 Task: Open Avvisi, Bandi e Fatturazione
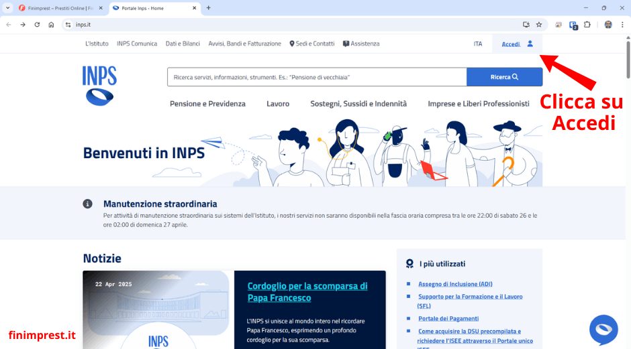[x=244, y=44]
